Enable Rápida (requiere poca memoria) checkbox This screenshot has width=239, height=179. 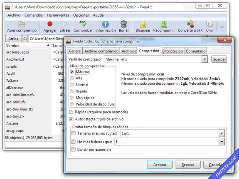click(71, 112)
